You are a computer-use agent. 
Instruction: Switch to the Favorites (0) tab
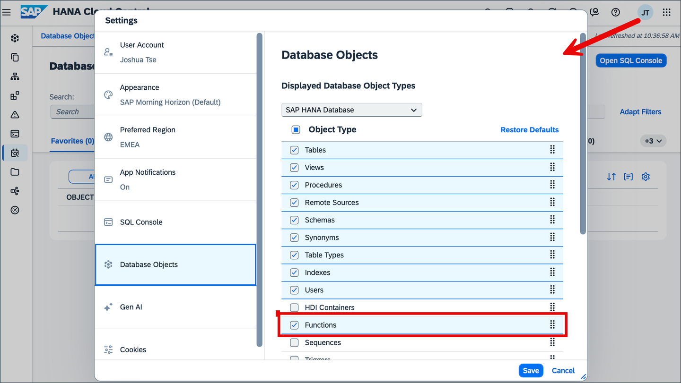pos(72,141)
